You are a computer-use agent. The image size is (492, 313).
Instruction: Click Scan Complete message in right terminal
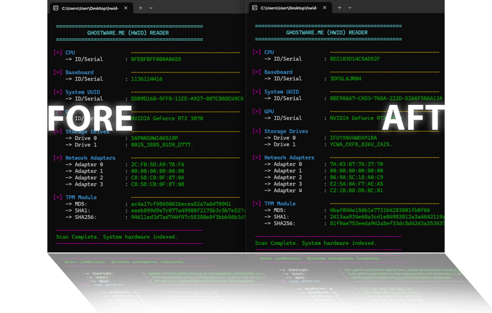pos(316,243)
